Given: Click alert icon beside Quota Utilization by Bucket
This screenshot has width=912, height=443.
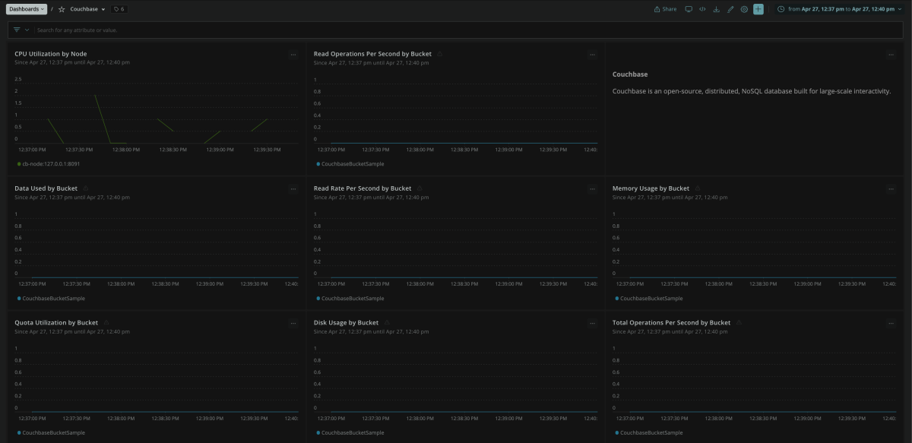Looking at the screenshot, I should pyautogui.click(x=106, y=322).
